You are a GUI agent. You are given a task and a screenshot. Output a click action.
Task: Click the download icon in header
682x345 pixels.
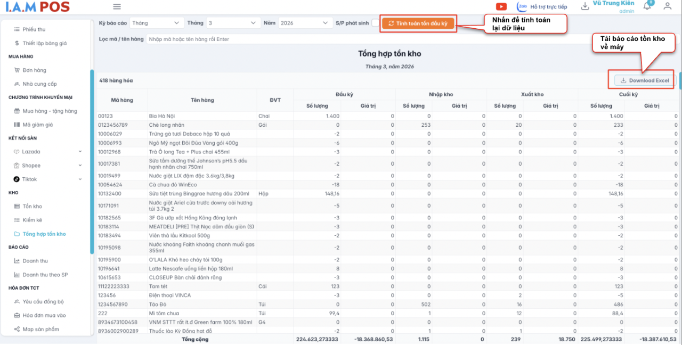[x=584, y=6]
